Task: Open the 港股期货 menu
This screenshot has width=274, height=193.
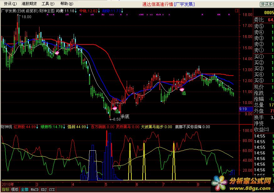Action: click(29, 4)
